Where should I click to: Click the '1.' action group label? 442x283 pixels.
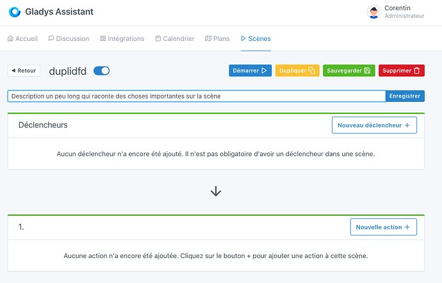21,227
